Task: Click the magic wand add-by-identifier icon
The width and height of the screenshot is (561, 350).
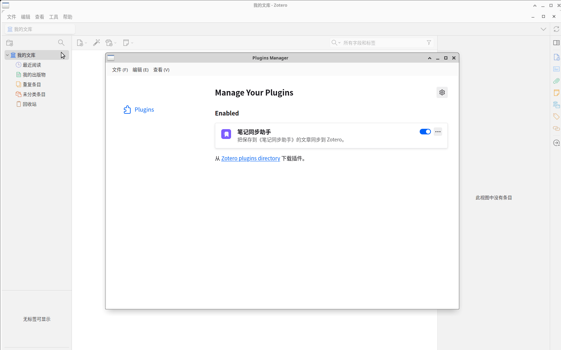Action: click(96, 43)
